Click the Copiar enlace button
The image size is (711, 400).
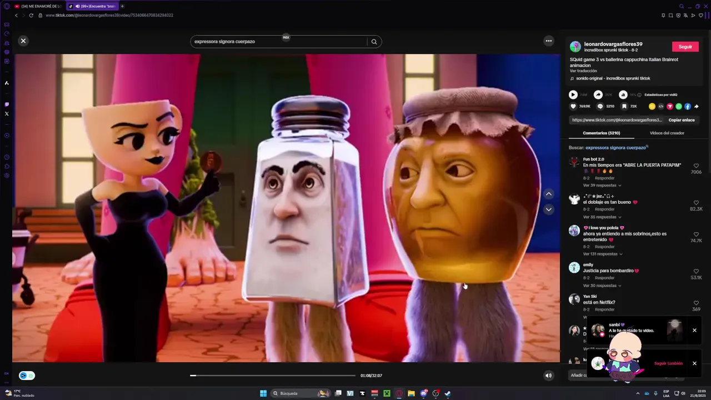682,120
